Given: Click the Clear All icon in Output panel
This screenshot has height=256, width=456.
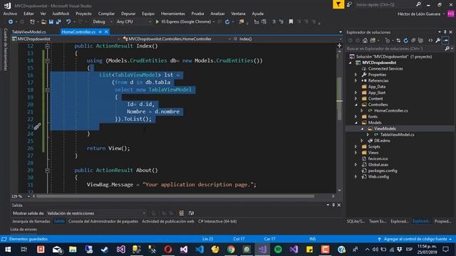Looking at the screenshot, I should 181,213.
